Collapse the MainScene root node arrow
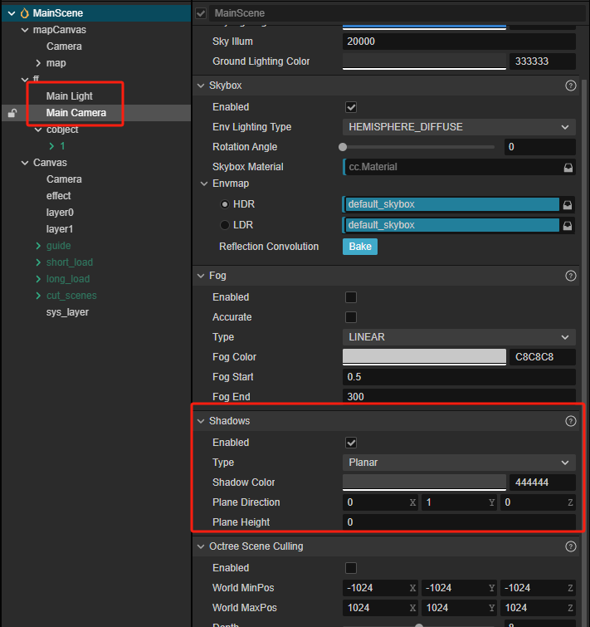This screenshot has height=627, width=590. coord(12,13)
